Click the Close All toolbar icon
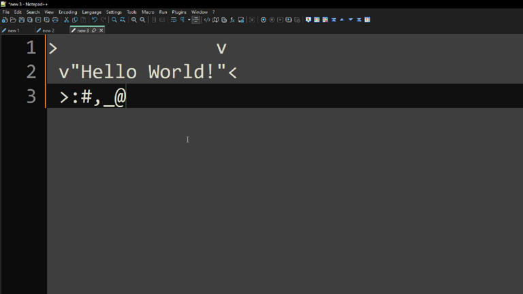Image resolution: width=523 pixels, height=294 pixels. [x=47, y=20]
